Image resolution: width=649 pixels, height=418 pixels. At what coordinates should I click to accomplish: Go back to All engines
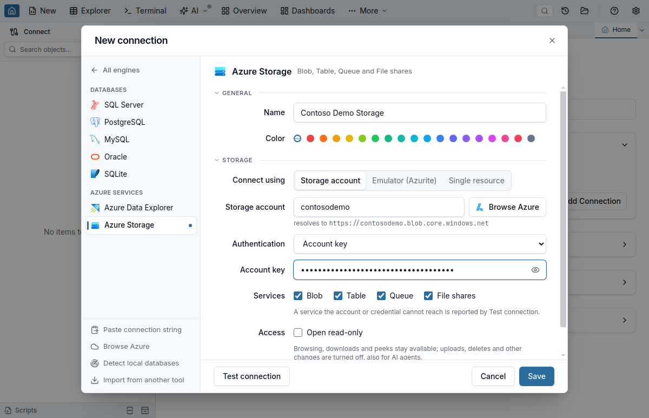pyautogui.click(x=115, y=70)
